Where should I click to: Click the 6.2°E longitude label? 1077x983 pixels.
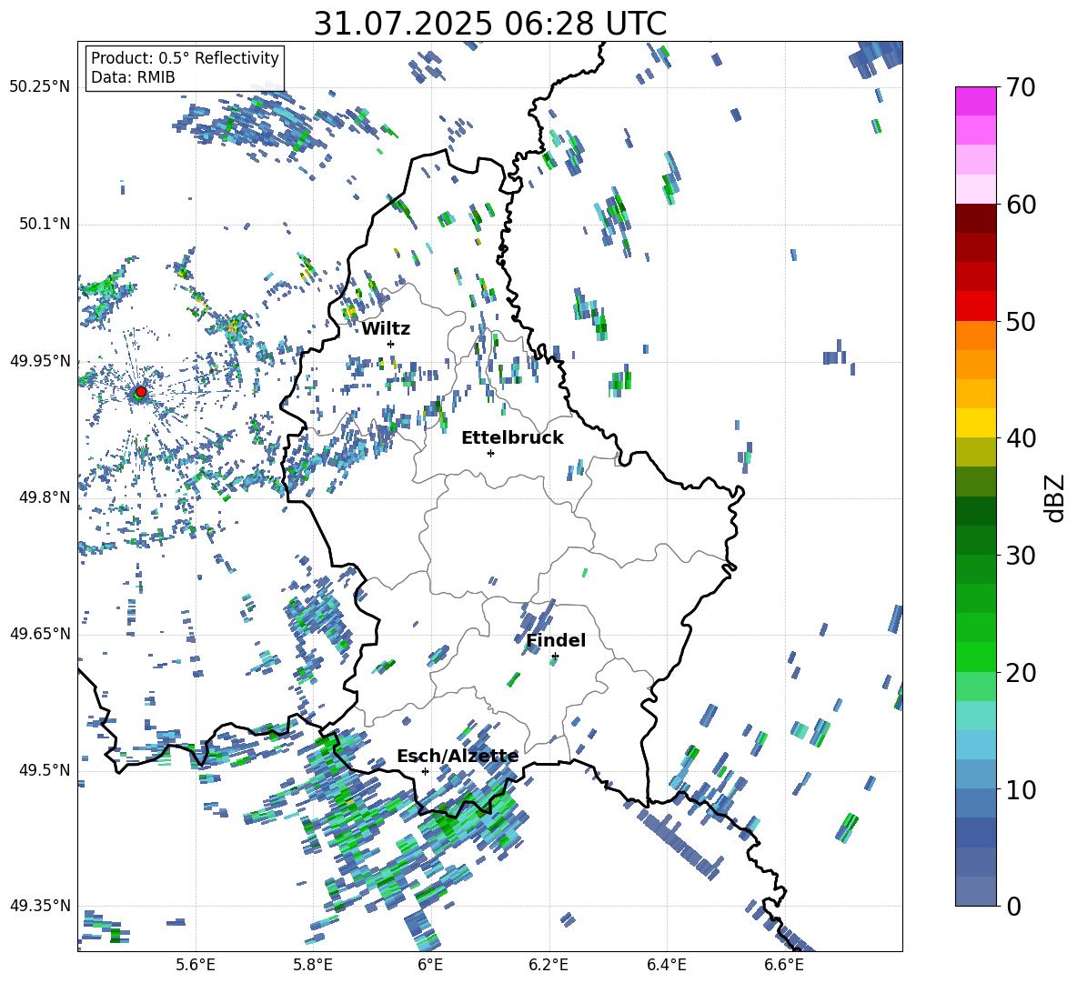(549, 965)
